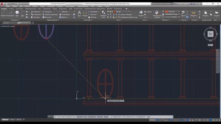
Task: Select the Круг (Circle) tool
Action: pos(17,13)
